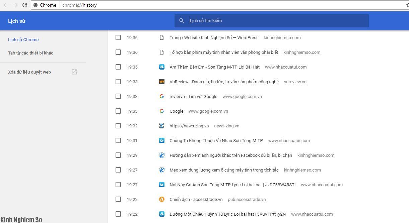Select checkbox of the Google 19:33 entry
The width and height of the screenshot is (409, 223).
click(x=118, y=111)
